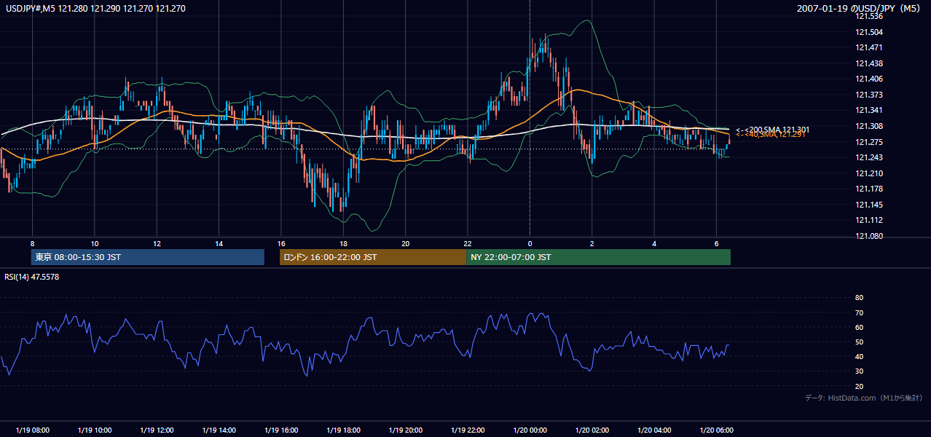Viewport: 931px width, 437px height.
Task: Click price axis label 121.536
Action: [x=870, y=16]
